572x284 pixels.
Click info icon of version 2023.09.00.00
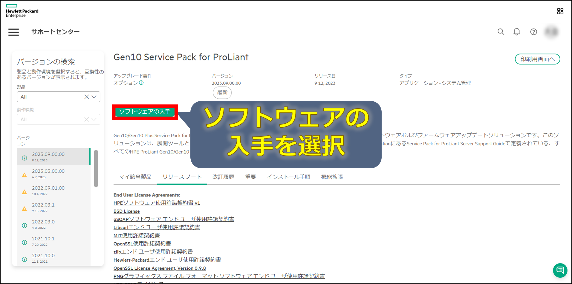(25, 158)
